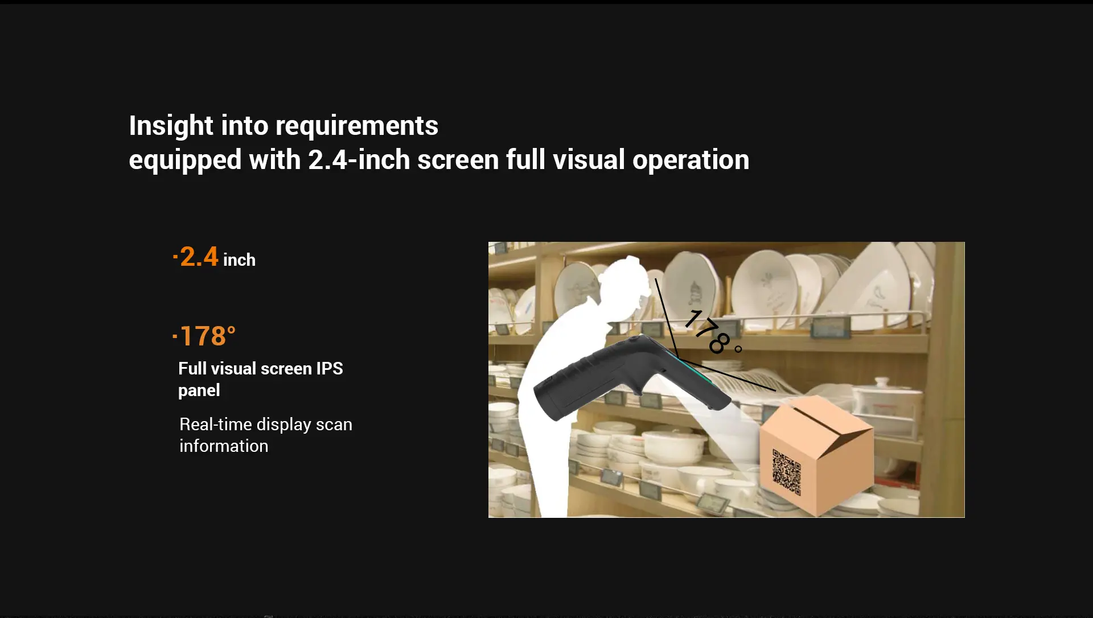
Task: Open the scanner product image
Action: pos(726,380)
